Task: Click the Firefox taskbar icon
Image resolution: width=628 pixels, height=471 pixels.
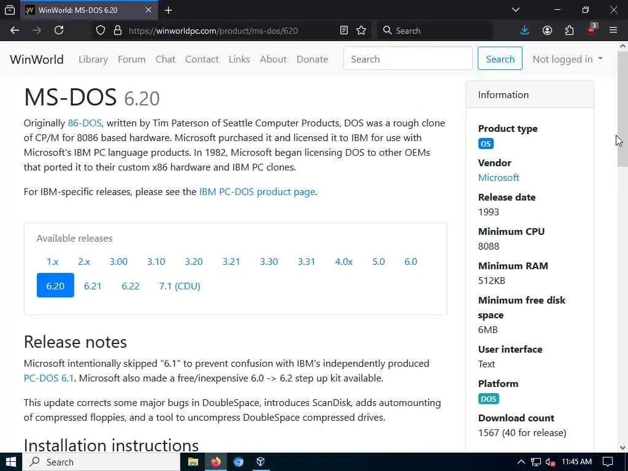Action: 216,462
